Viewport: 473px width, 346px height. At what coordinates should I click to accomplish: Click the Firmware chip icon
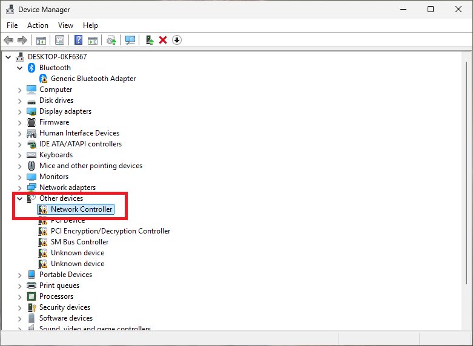pos(31,122)
